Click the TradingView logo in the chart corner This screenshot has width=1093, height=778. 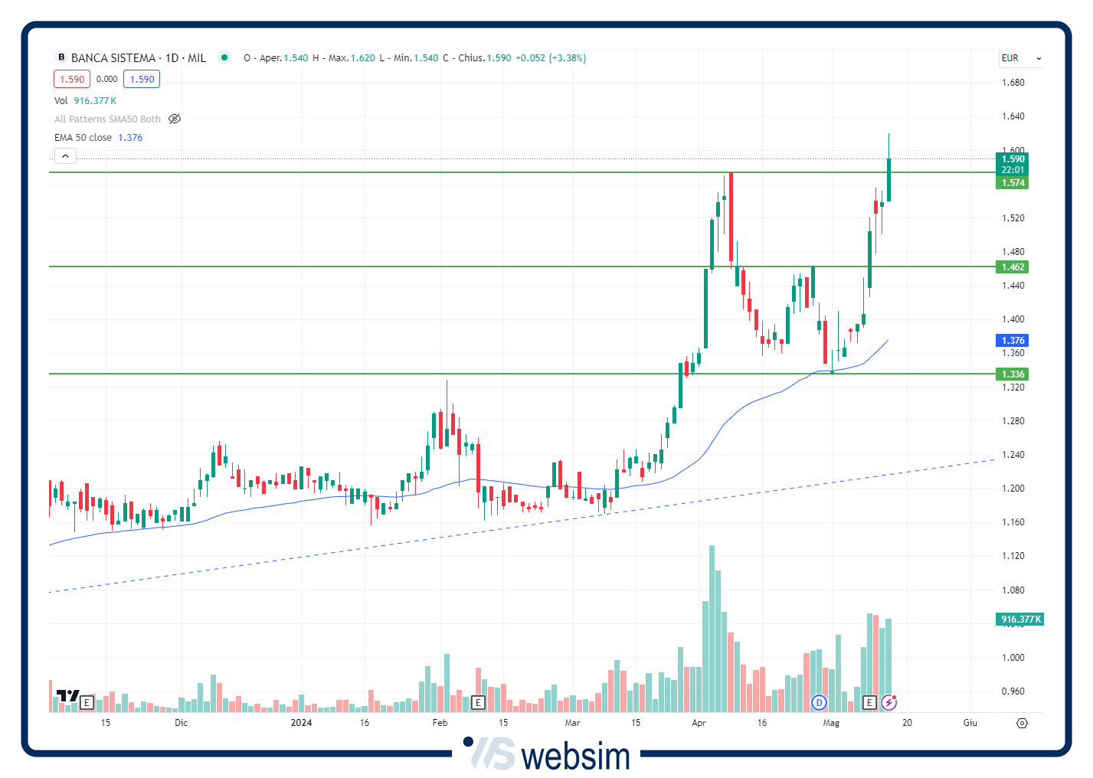(x=67, y=696)
